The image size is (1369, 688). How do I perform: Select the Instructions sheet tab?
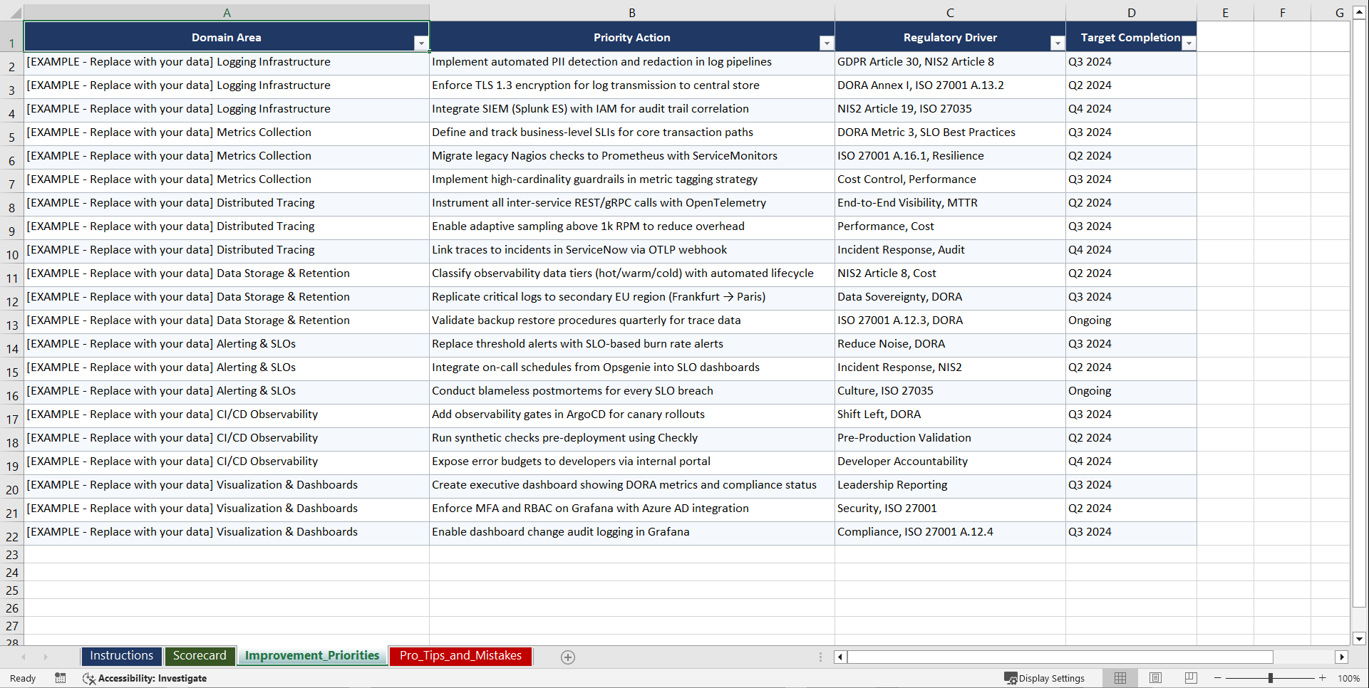coord(121,655)
